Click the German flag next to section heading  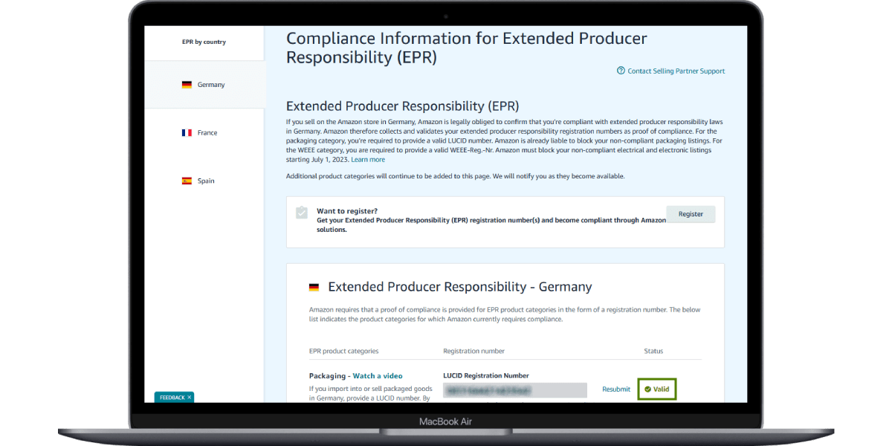pyautogui.click(x=314, y=287)
